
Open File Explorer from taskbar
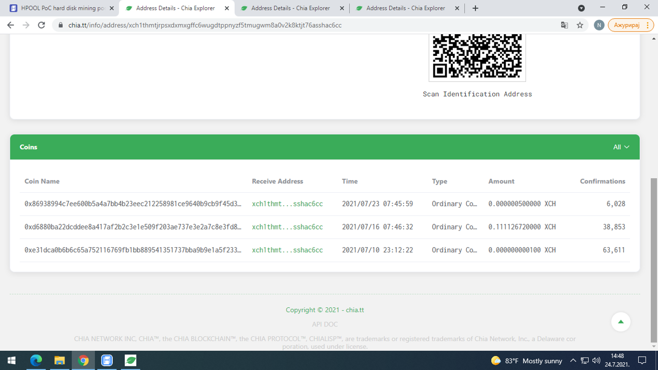tap(60, 360)
